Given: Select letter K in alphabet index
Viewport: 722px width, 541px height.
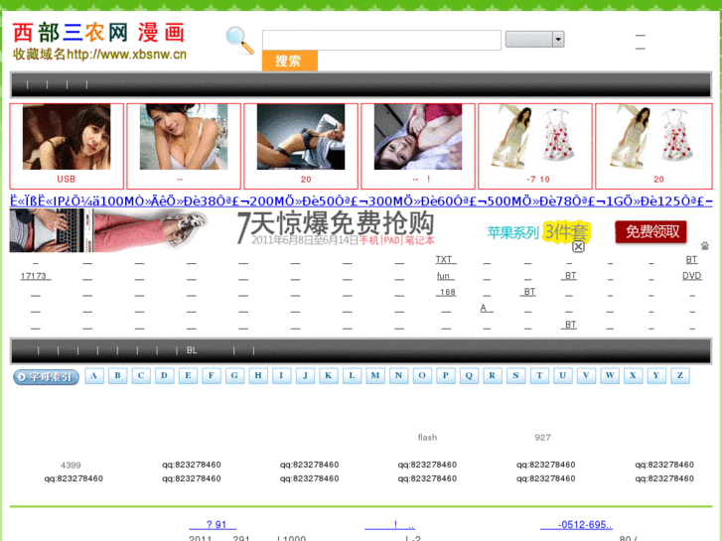Looking at the screenshot, I should 329,375.
